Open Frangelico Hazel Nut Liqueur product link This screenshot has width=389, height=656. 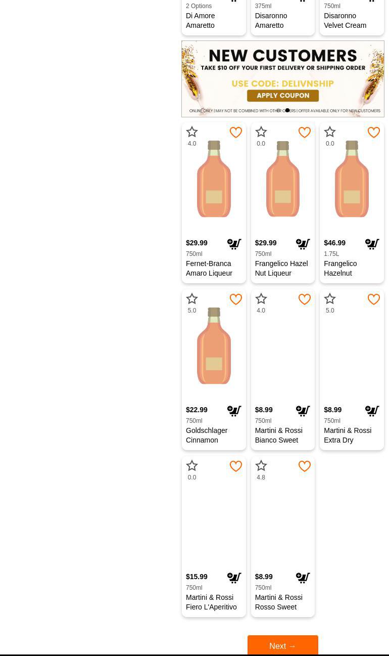281,268
